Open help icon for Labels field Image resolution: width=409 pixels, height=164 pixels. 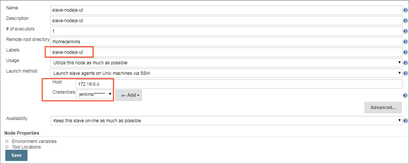point(406,52)
